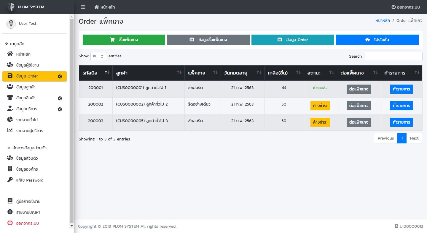This screenshot has width=427, height=233.
Task: Click the green ซื้อแพ็คเกจ button
Action: point(124,40)
